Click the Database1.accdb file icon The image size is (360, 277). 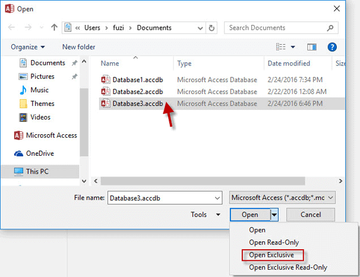(x=106, y=80)
